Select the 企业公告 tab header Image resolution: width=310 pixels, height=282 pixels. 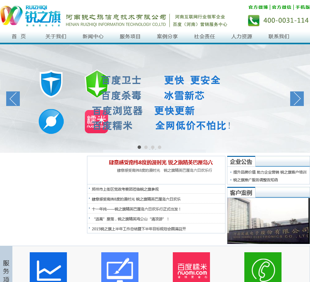pyautogui.click(x=241, y=161)
